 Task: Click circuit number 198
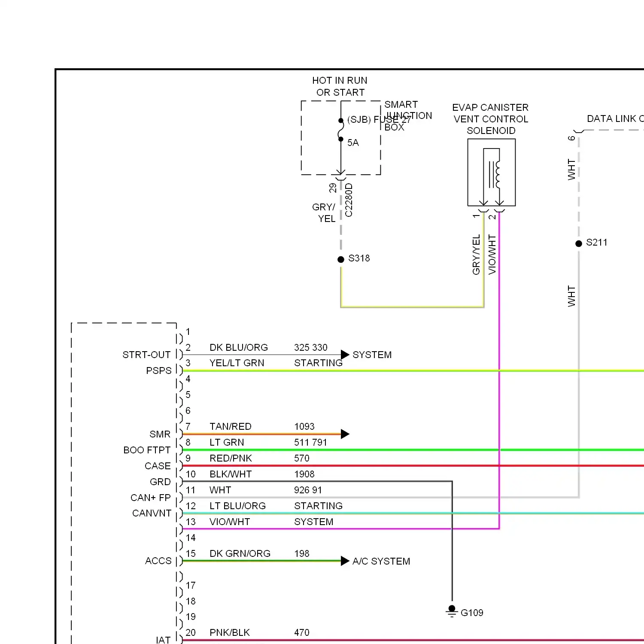click(302, 553)
